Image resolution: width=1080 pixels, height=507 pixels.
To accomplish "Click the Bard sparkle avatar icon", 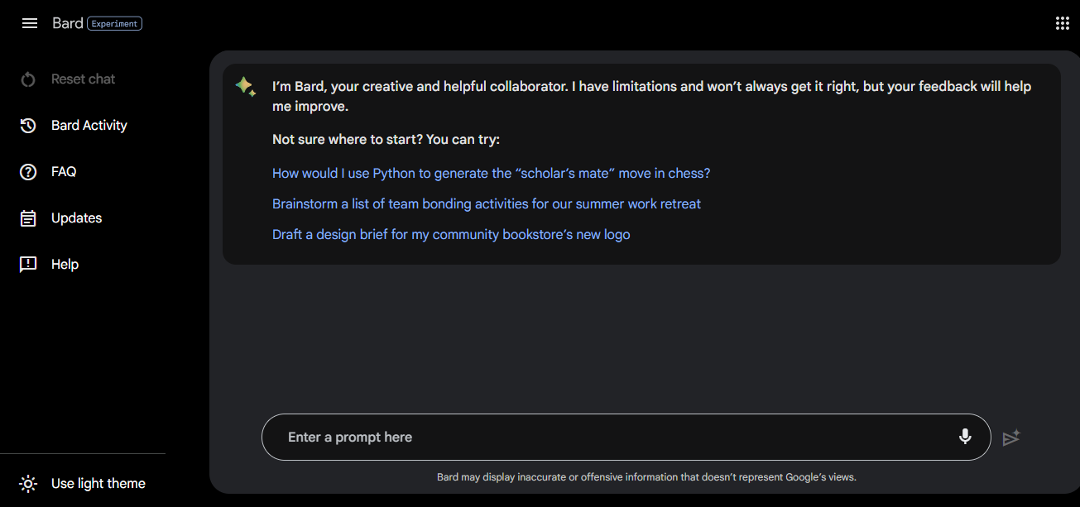I will click(245, 87).
